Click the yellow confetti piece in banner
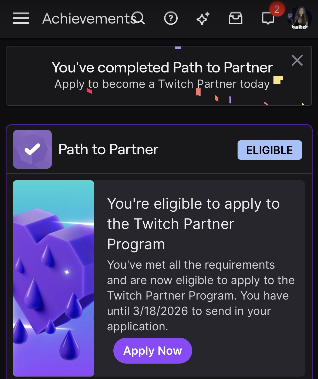318x379 pixels. pos(278,80)
